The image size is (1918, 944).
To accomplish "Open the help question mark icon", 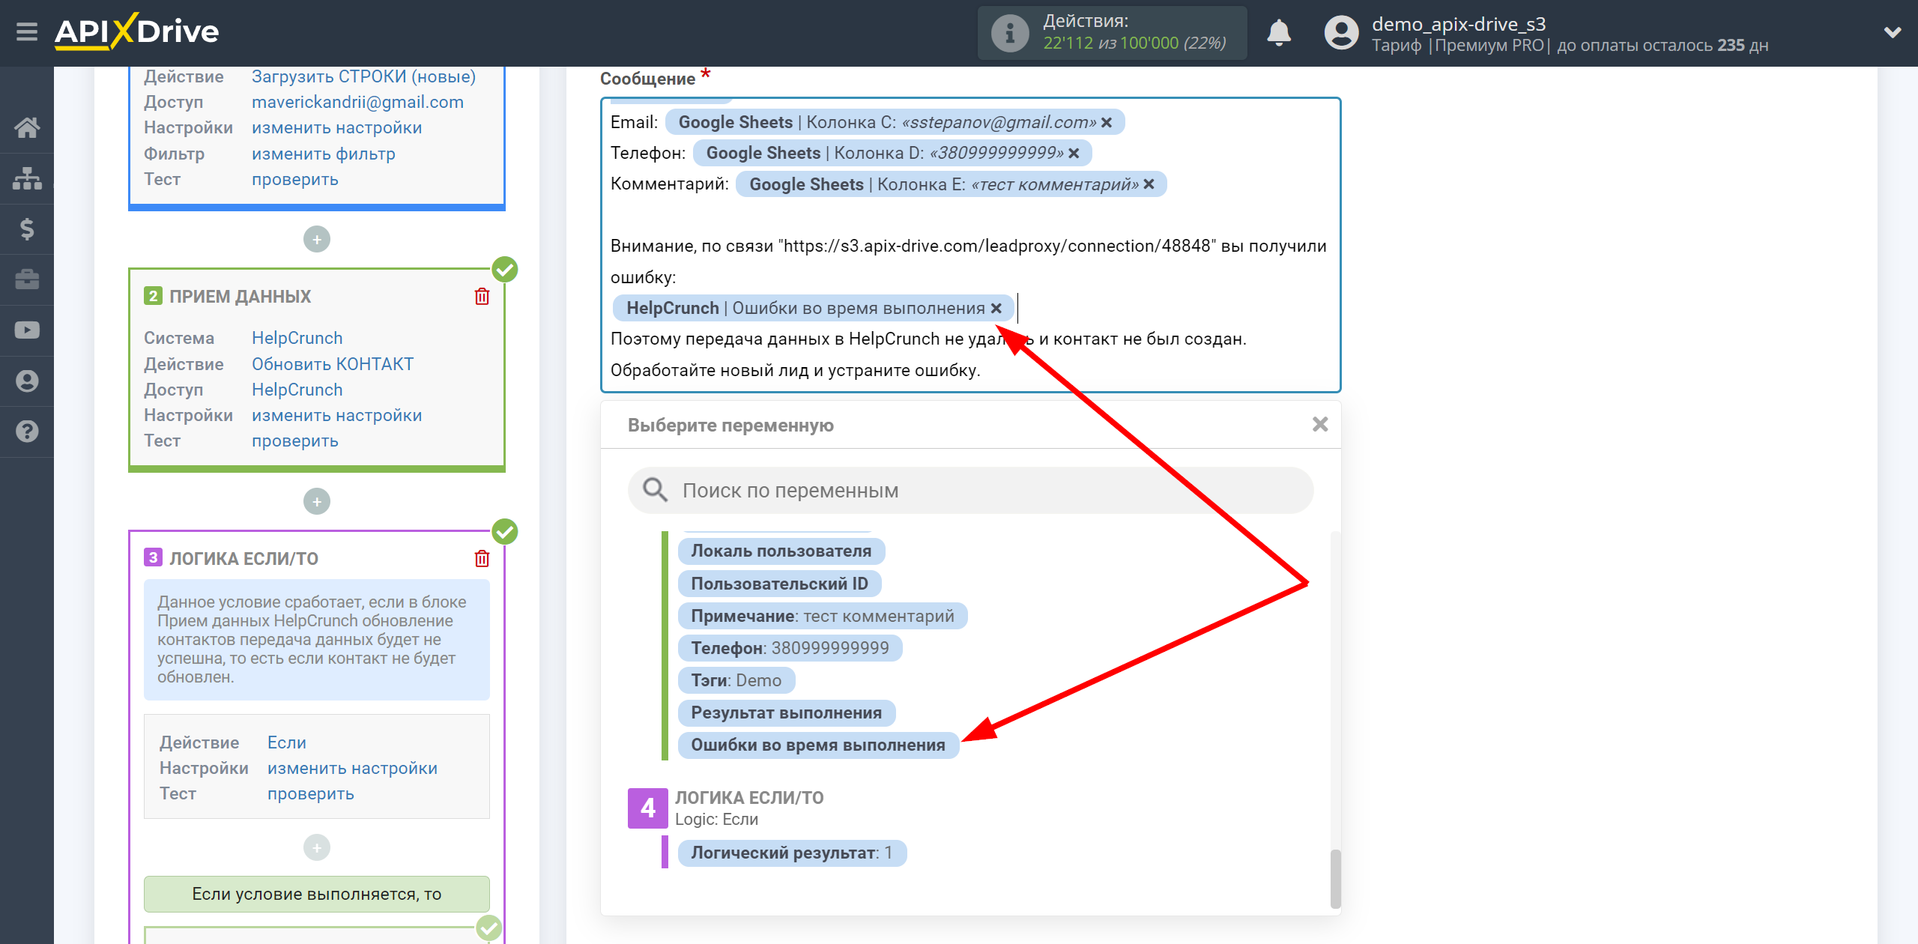I will click(27, 432).
